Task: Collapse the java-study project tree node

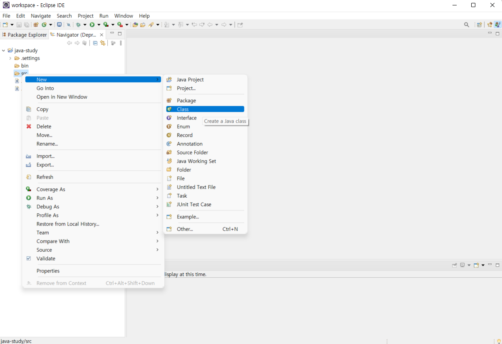Action: [3, 50]
